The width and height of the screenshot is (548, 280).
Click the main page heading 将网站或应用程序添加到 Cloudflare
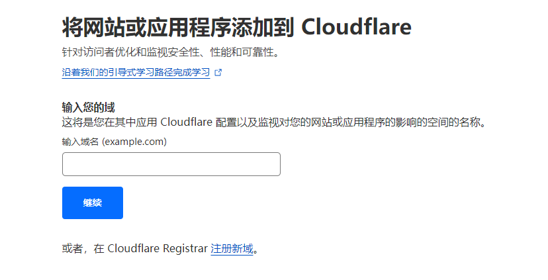click(x=236, y=28)
